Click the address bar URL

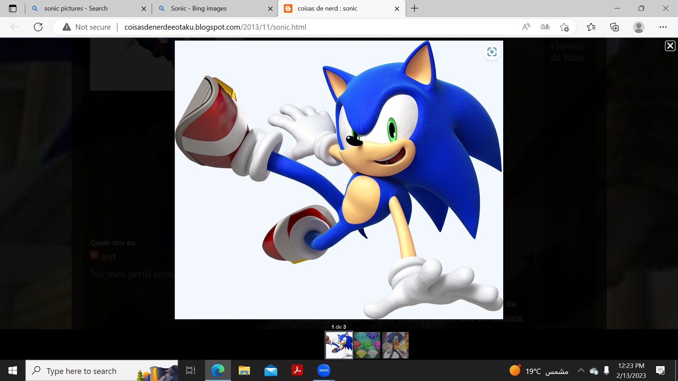[x=215, y=27]
